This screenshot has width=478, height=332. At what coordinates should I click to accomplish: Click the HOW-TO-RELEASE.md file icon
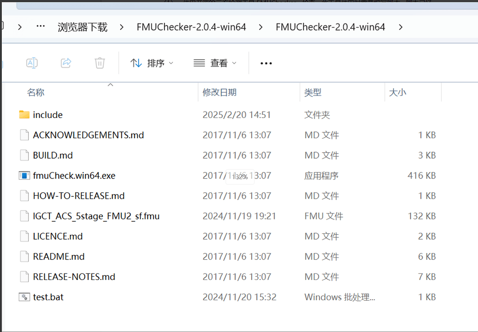[24, 196]
